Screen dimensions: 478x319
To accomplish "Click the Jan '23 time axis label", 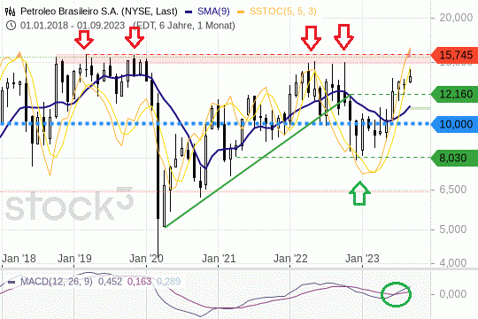I will click(x=362, y=259).
